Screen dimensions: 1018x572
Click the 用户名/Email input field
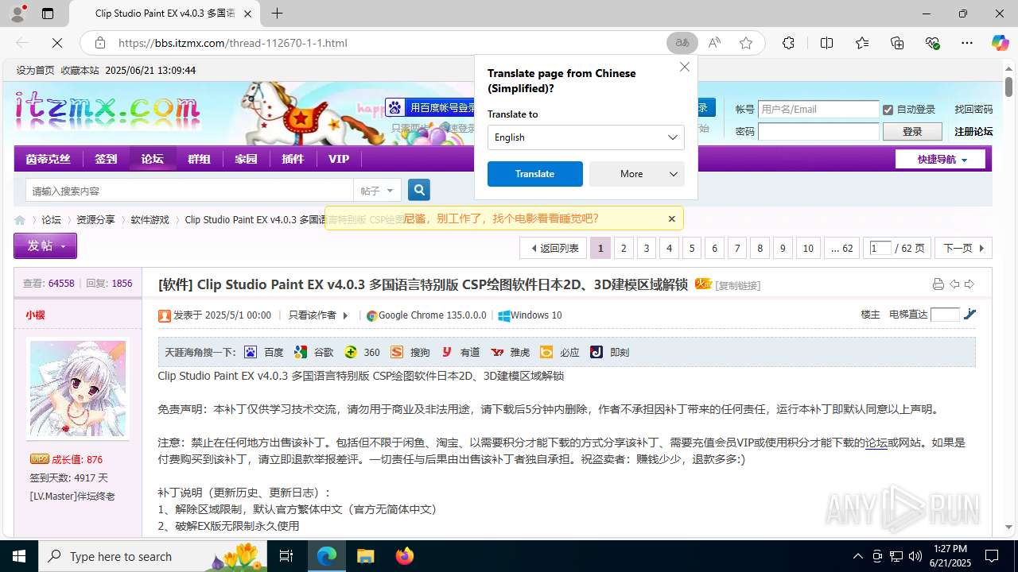point(818,110)
